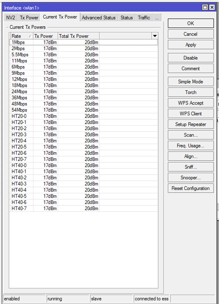Open the Sniff... tool

(191, 167)
